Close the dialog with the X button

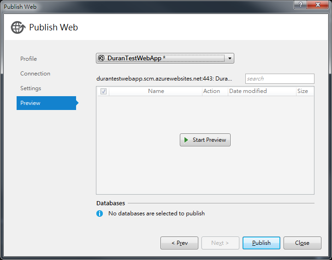(318, 5)
